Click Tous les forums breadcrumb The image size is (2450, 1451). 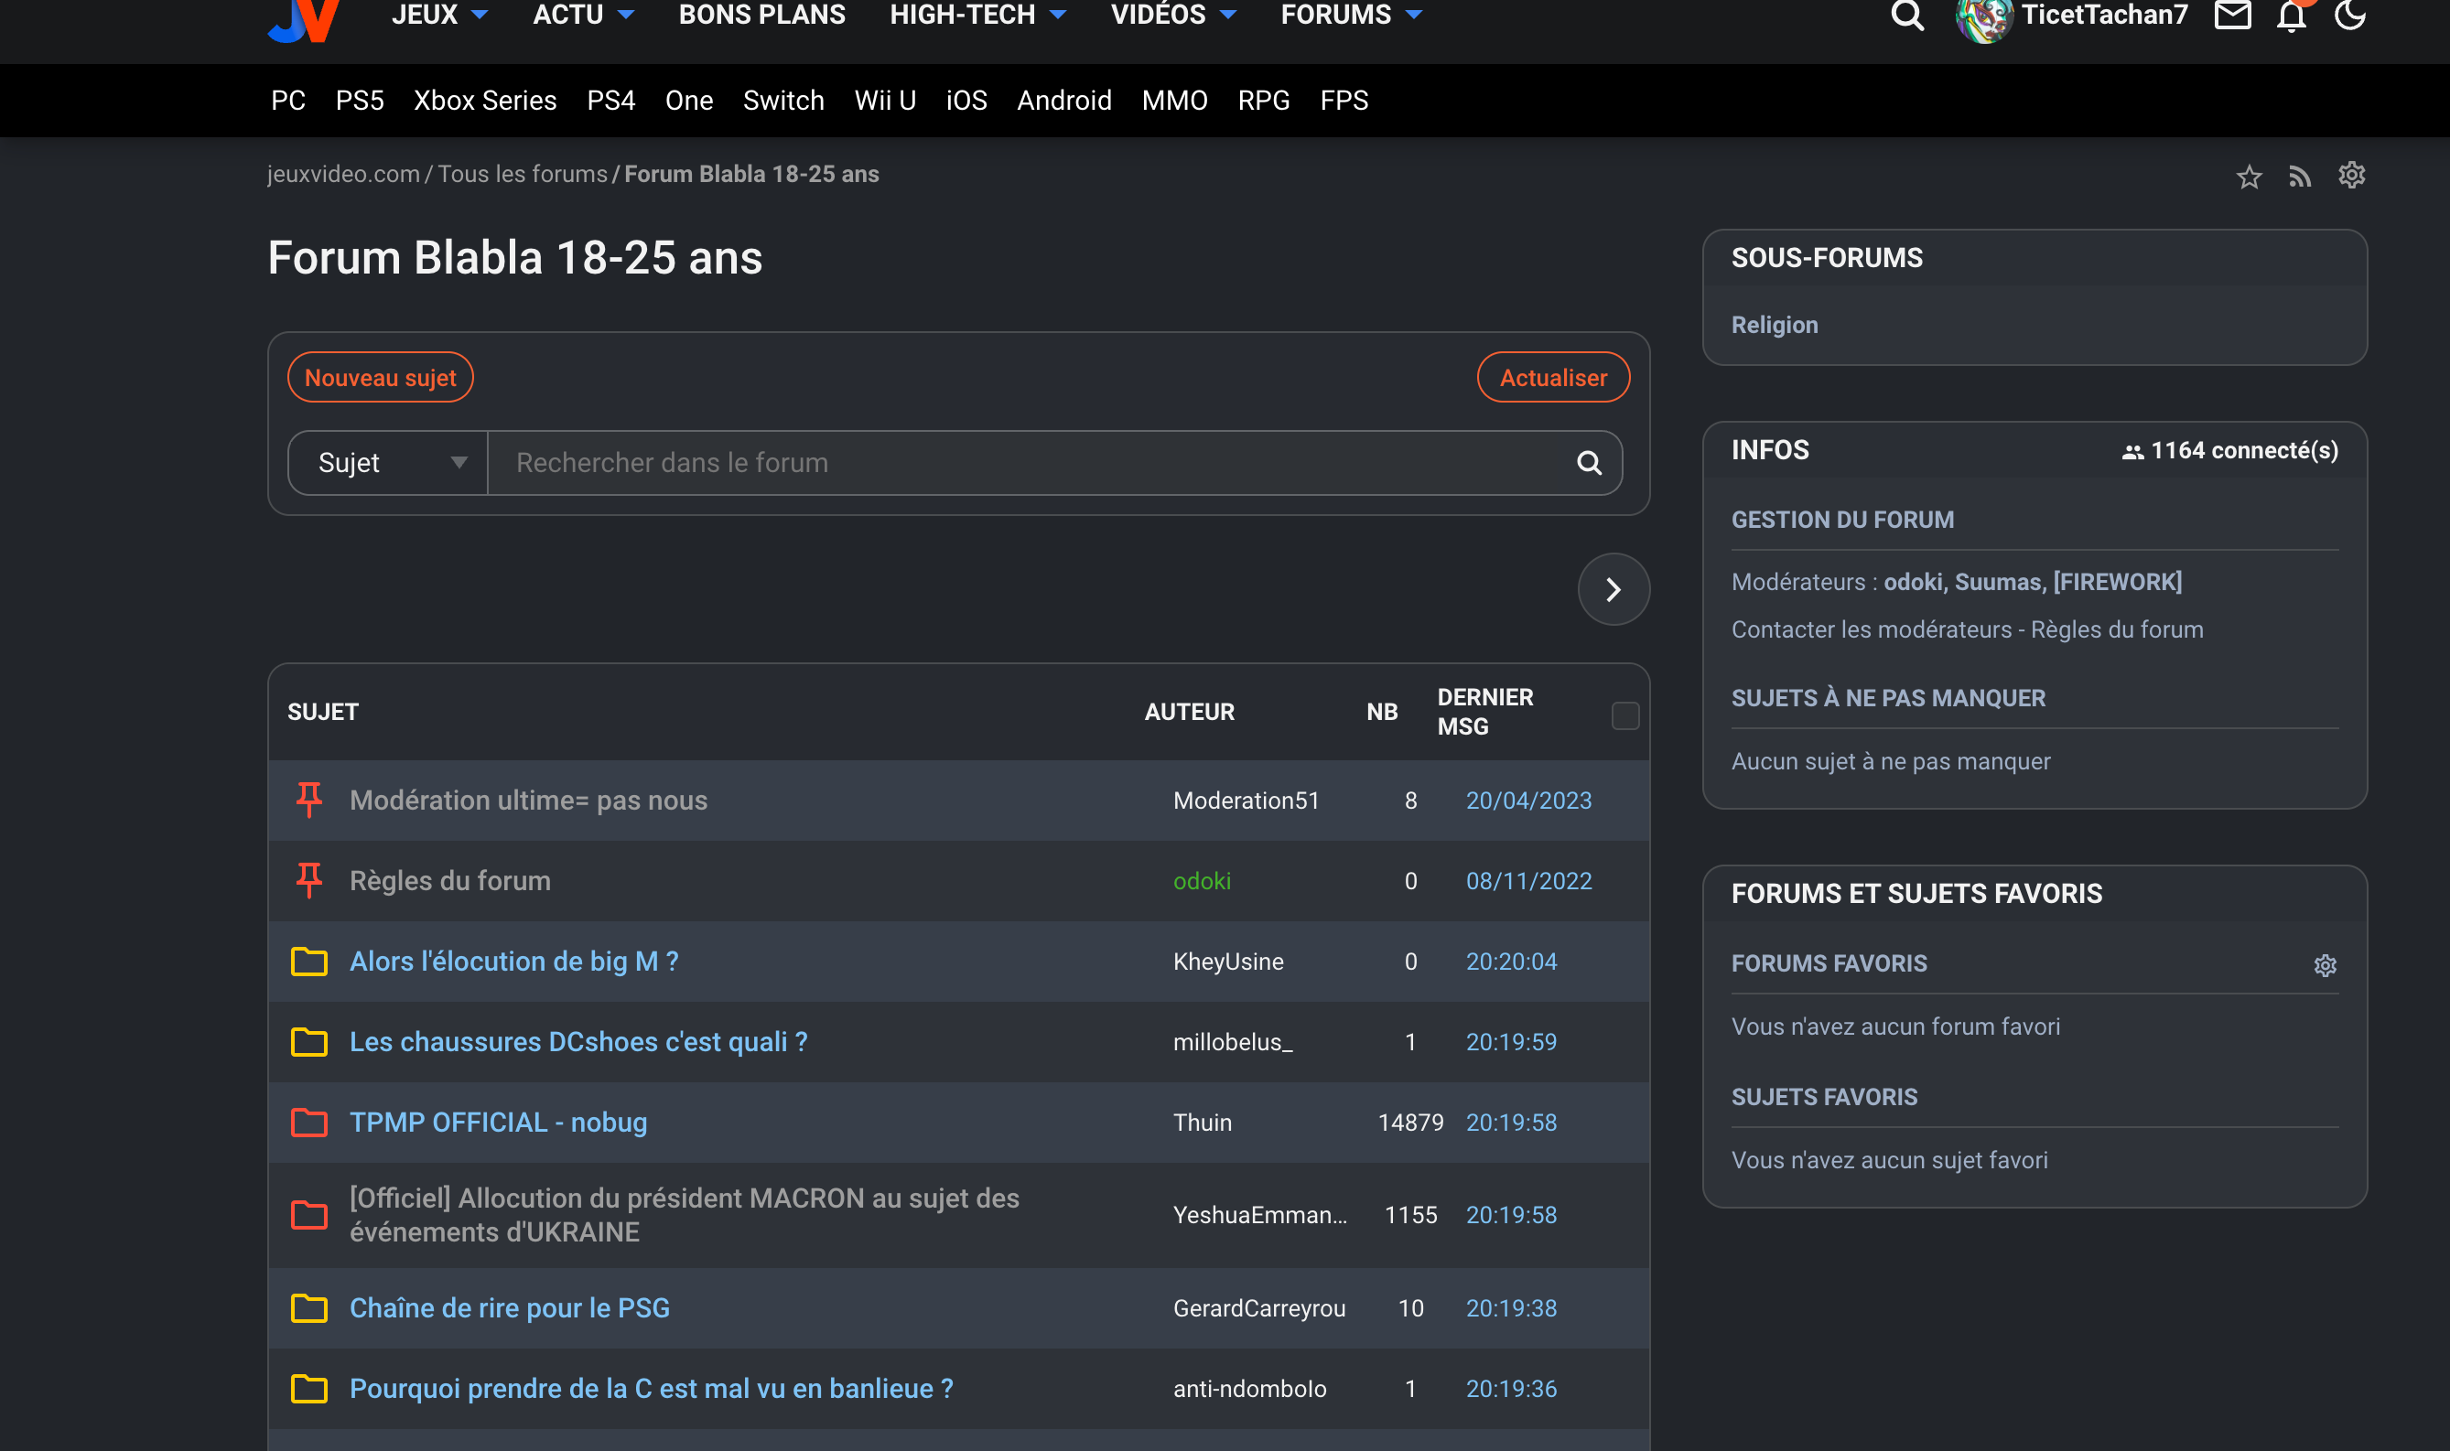523,174
